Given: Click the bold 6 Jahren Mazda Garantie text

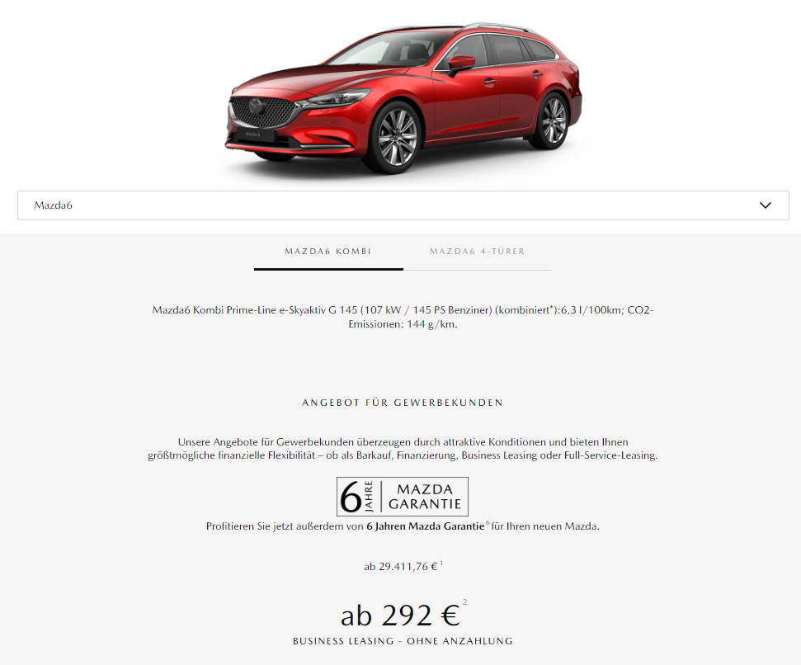Looking at the screenshot, I should point(425,526).
